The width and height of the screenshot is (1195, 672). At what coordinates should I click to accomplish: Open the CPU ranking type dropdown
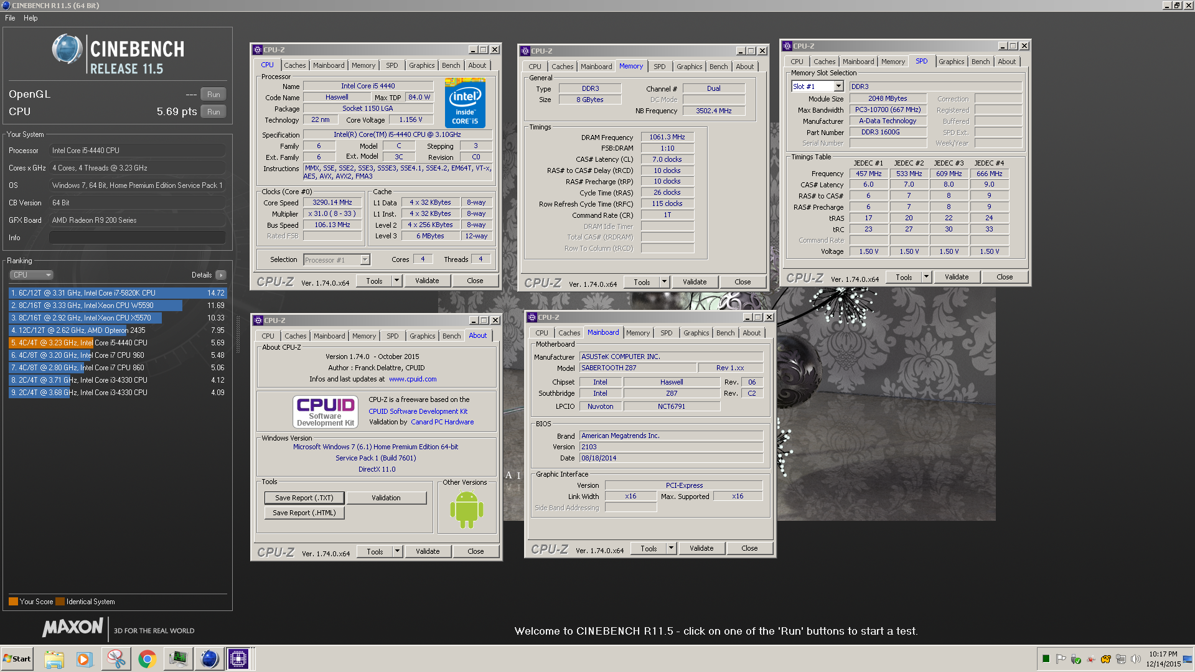click(x=31, y=274)
